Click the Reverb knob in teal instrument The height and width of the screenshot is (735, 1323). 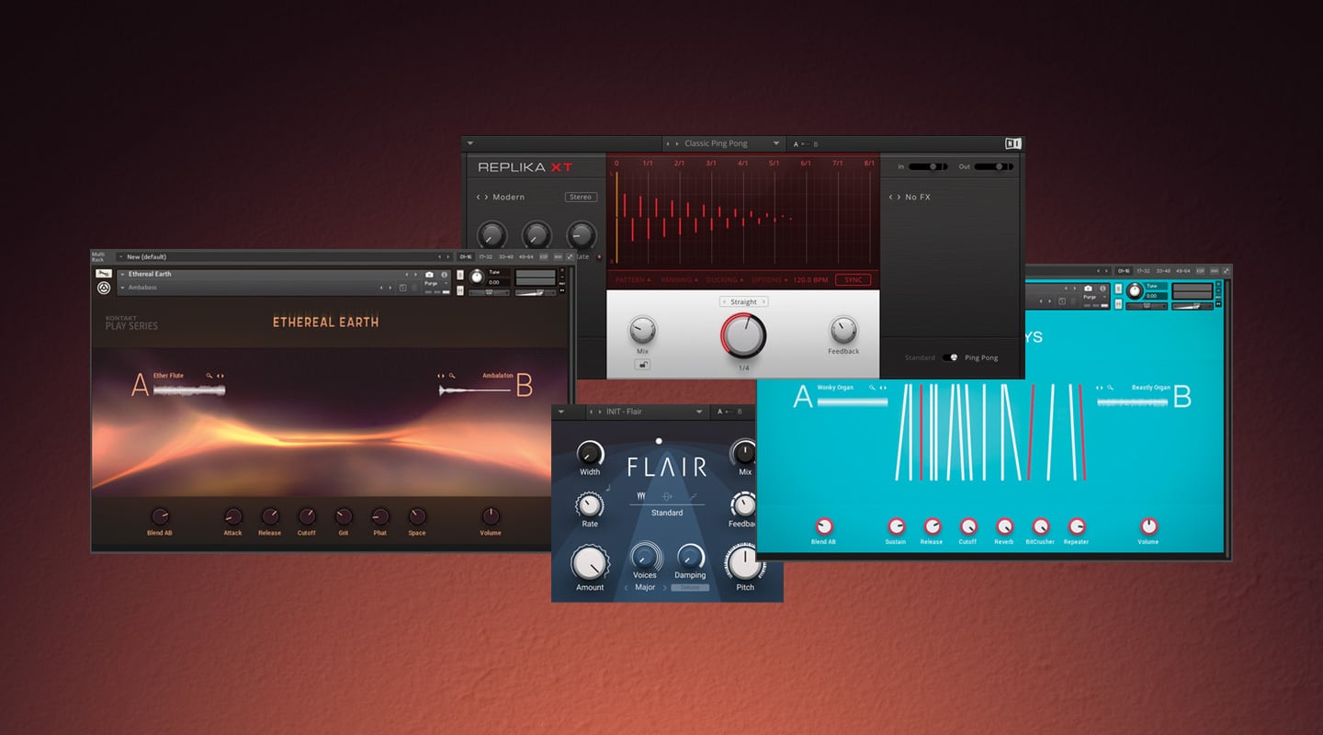pos(1004,526)
